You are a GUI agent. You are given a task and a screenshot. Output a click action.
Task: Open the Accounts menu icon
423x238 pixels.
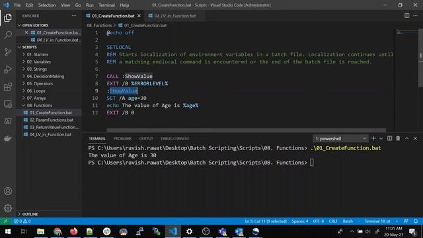coord(8,191)
